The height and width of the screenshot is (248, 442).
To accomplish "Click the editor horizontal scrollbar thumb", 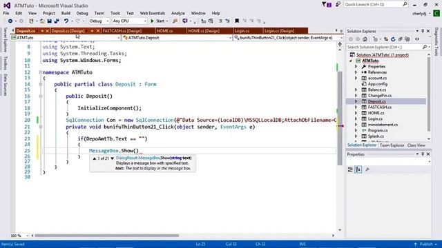I will click(x=106, y=236).
